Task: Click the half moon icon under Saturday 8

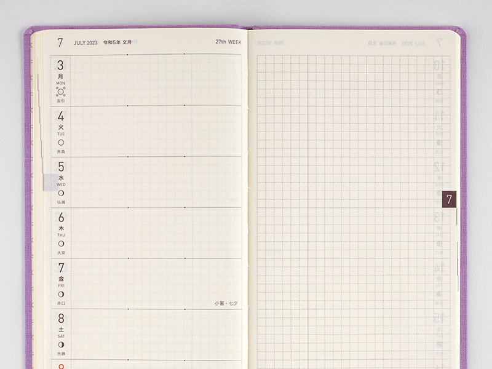Action: pos(61,344)
